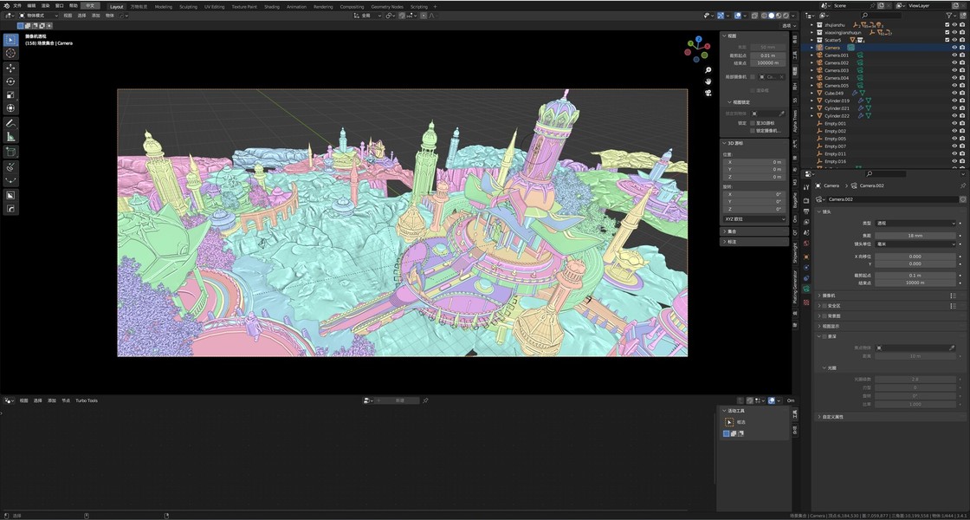Select the Rotate tool
Image resolution: width=970 pixels, height=520 pixels.
(10, 81)
